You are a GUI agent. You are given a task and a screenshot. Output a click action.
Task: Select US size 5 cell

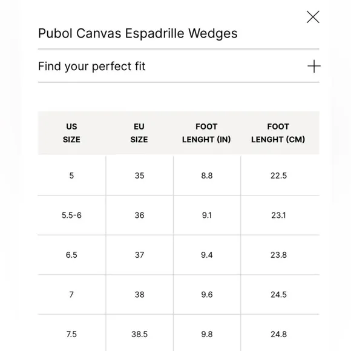click(71, 175)
